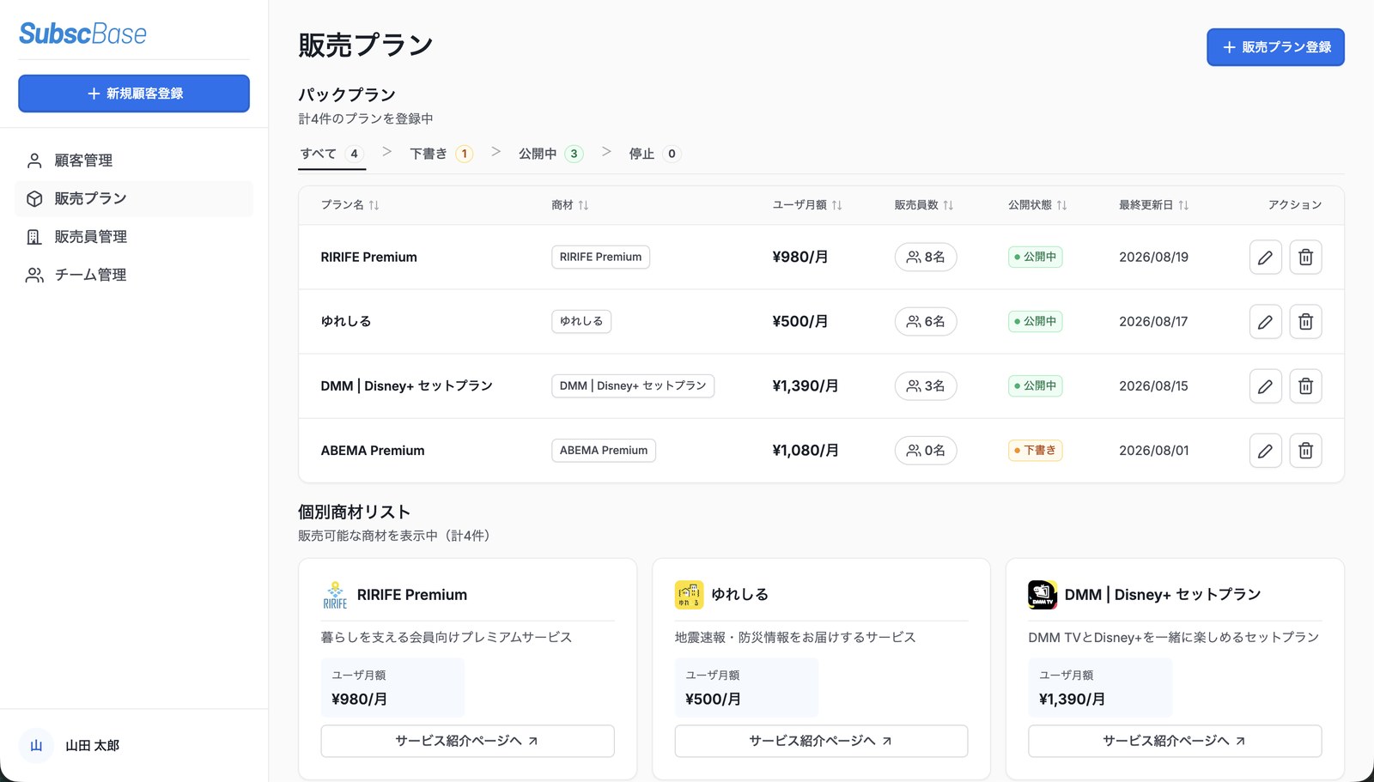The height and width of the screenshot is (782, 1374).
Task: Open 販売員管理 in the sidebar
Action: [134, 237]
